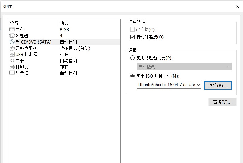Open the ISO image path dropdown arrow
The width and height of the screenshot is (243, 163).
point(198,85)
